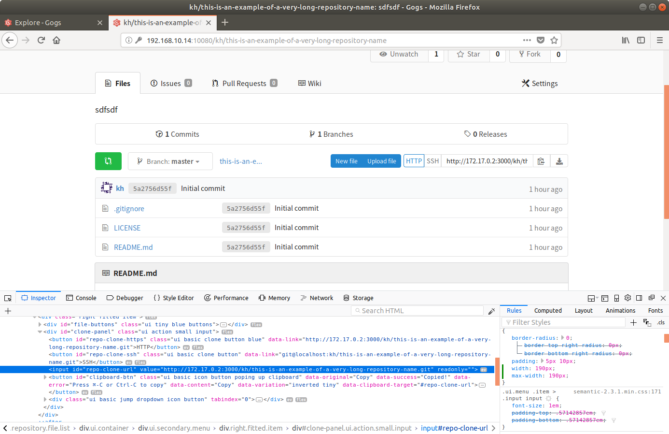
Task: Click the eyedropper icon next to Search HTML
Action: (x=491, y=311)
